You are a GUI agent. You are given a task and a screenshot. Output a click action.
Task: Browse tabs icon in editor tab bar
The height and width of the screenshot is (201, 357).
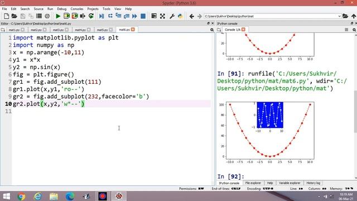3,30
